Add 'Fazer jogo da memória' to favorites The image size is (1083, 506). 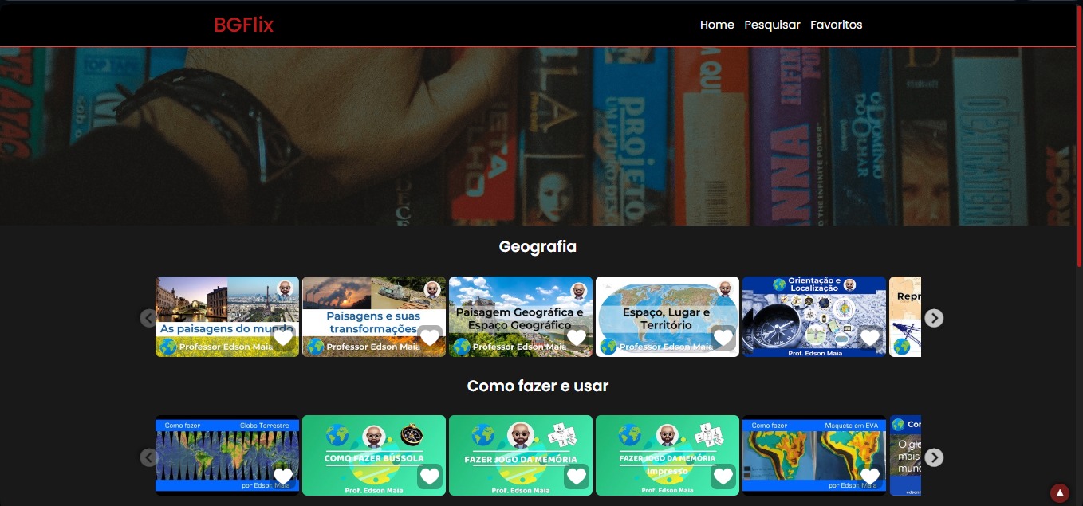(x=577, y=476)
